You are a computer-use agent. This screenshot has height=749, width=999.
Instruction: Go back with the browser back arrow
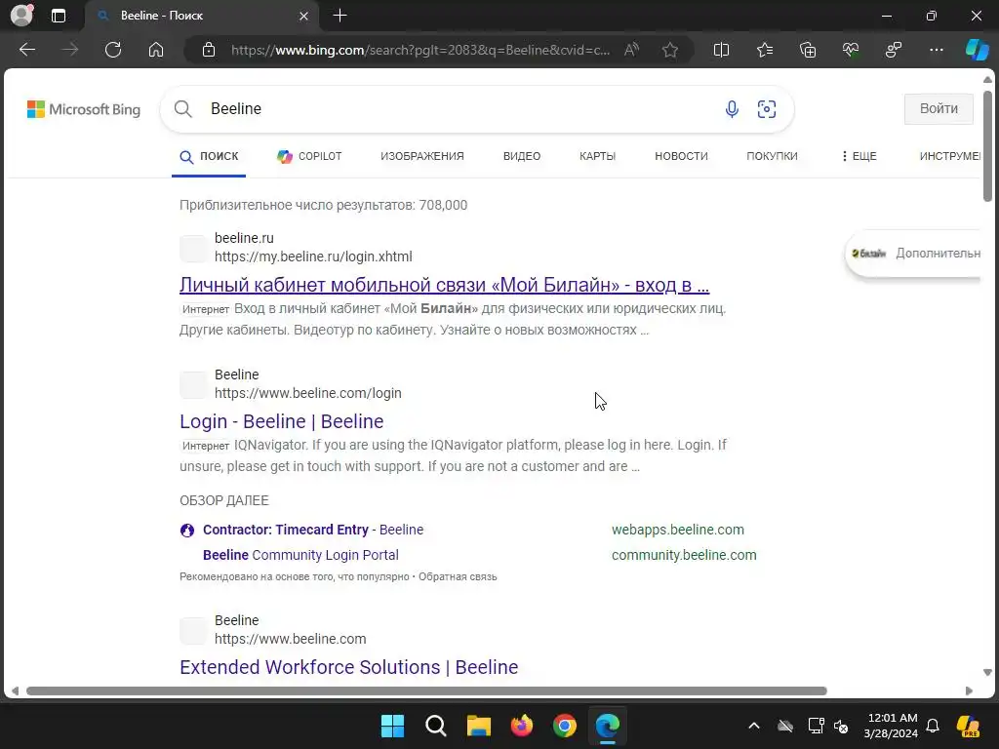click(x=27, y=50)
